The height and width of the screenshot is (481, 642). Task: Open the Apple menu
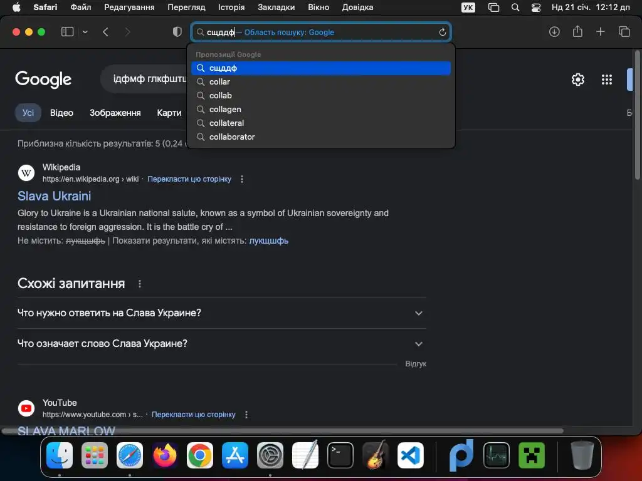(16, 8)
